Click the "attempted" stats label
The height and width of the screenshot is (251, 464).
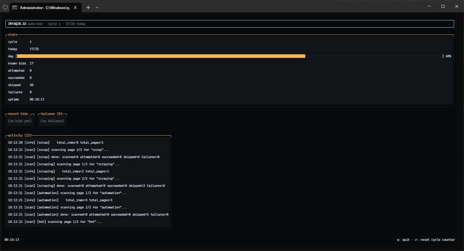click(16, 70)
